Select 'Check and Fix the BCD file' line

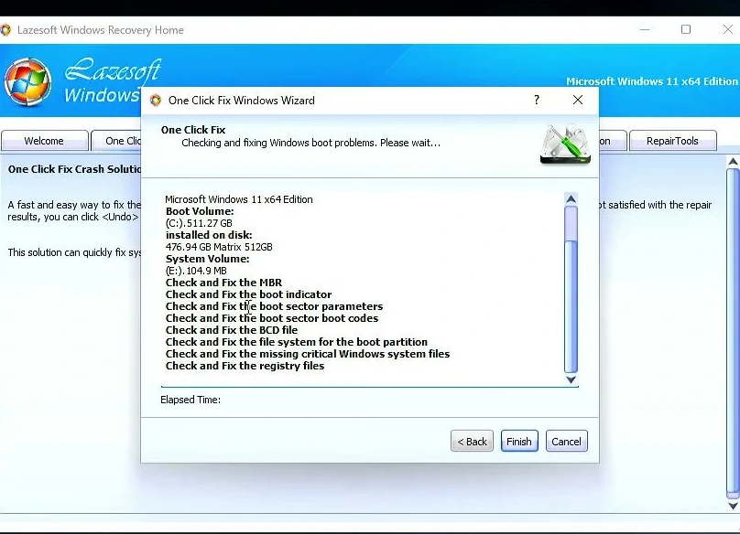pyautogui.click(x=232, y=330)
